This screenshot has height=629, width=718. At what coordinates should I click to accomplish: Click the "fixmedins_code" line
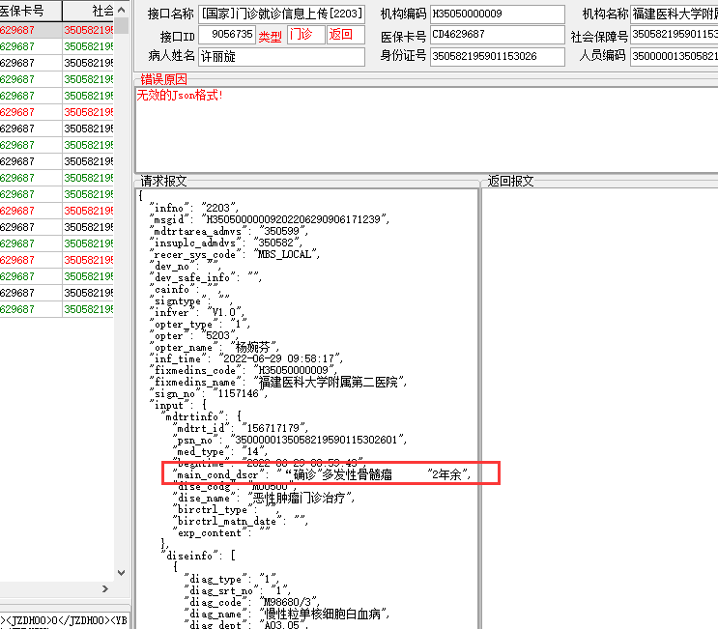[x=244, y=370]
